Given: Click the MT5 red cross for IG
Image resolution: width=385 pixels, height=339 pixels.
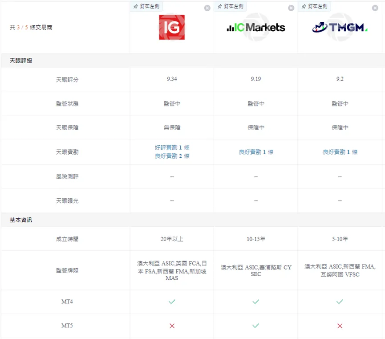Looking at the screenshot, I should 172,326.
